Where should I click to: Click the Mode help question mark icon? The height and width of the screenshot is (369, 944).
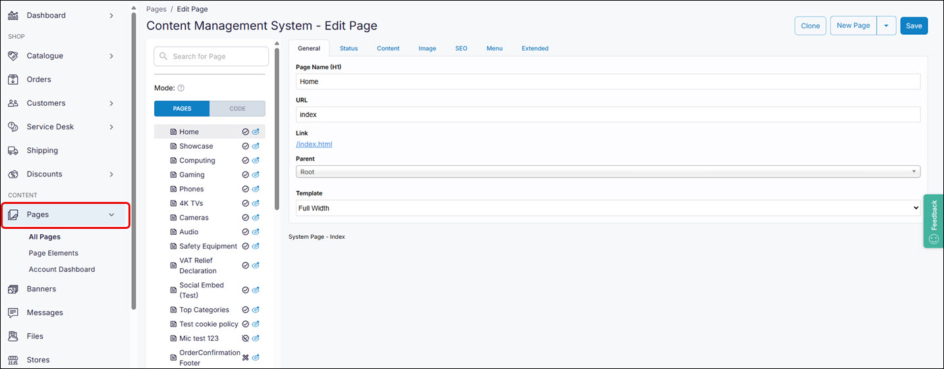(181, 88)
